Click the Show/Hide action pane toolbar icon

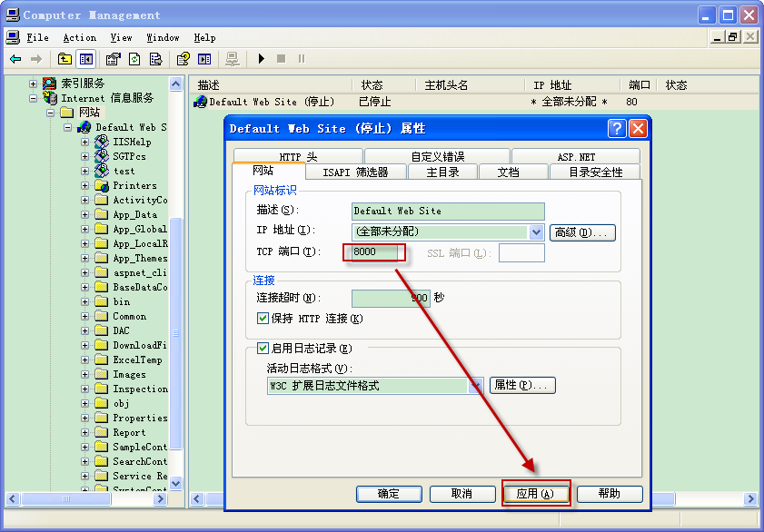pos(204,59)
